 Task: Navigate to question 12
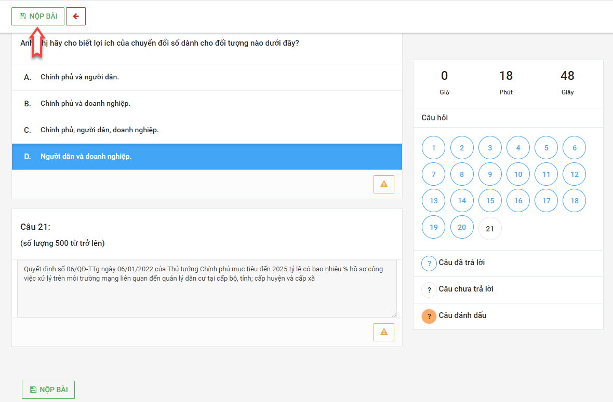coord(574,174)
